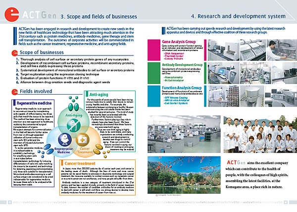Click the 'Scope of businesses' section heading
This screenshot has height=212, width=297.
tap(42, 53)
